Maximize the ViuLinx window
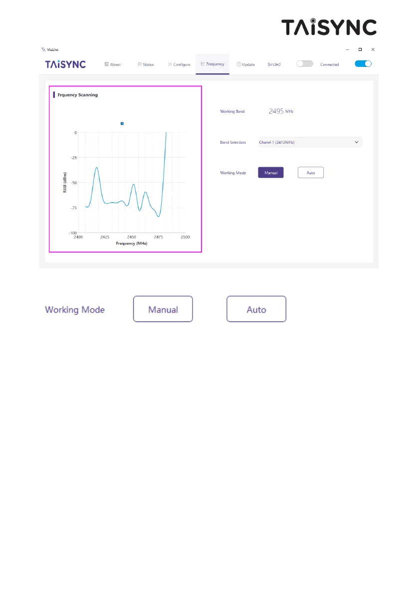Screen dimensions: 418x594 point(360,49)
